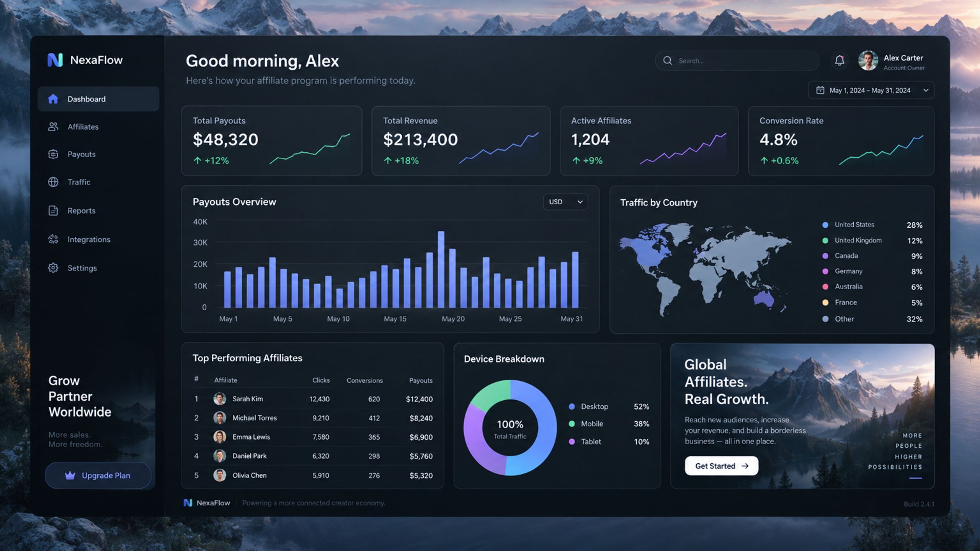980x551 pixels.
Task: Click the Reports document icon
Action: pyautogui.click(x=53, y=210)
